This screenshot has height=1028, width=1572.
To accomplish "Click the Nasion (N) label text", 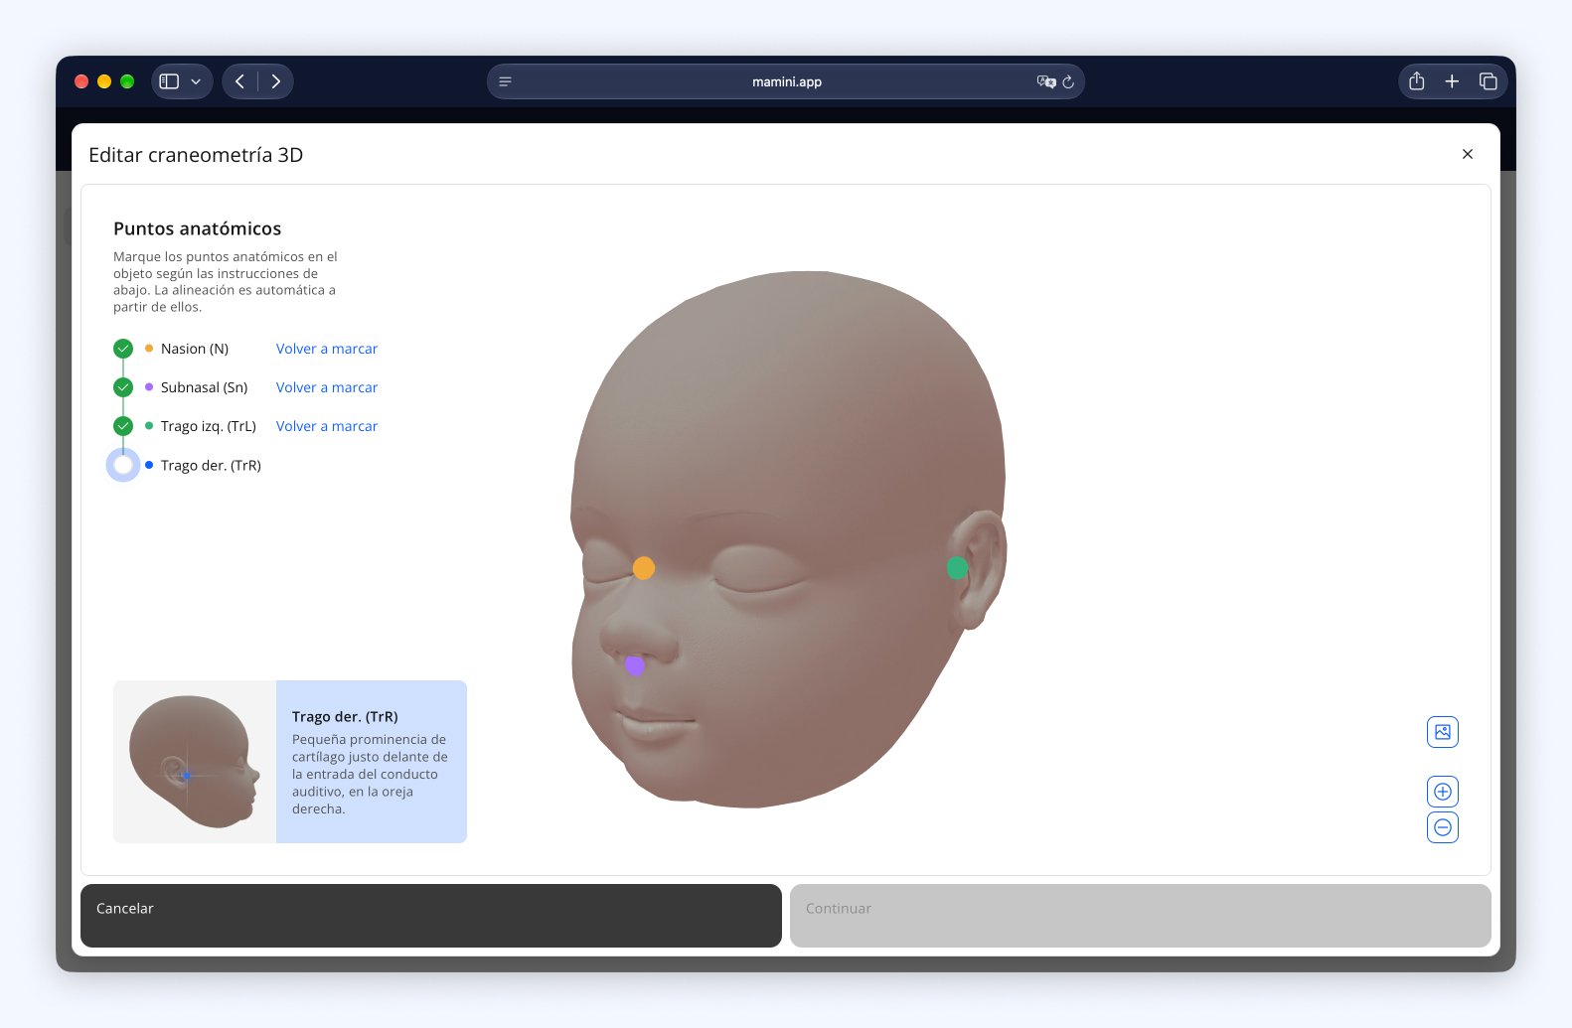I will [195, 349].
